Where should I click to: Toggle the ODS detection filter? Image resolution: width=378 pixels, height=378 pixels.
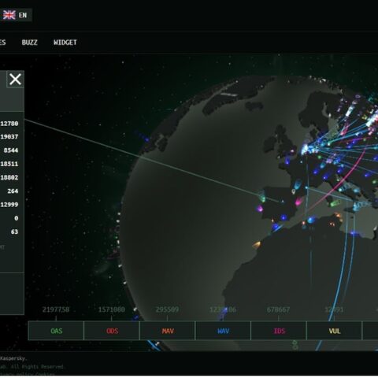(112, 331)
